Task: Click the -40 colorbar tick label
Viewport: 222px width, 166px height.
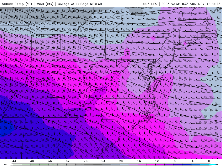Action: (x=31, y=161)
